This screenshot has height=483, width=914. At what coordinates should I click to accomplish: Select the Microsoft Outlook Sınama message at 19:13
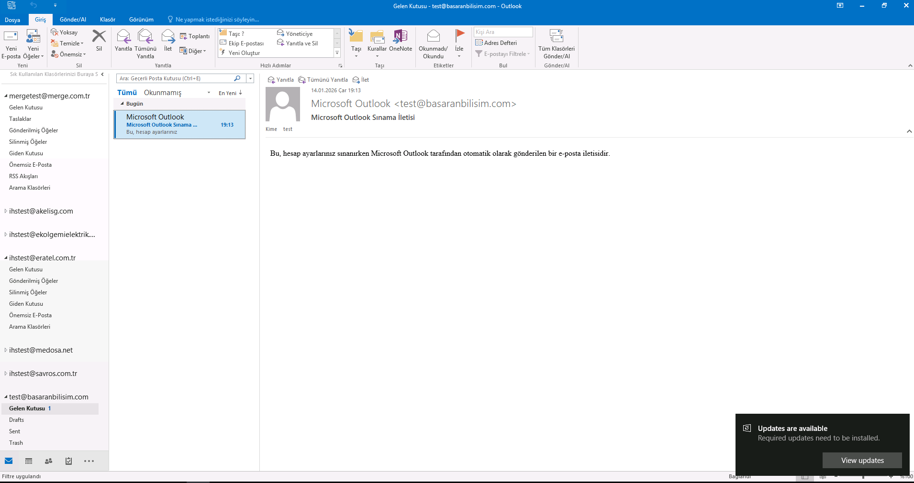(x=179, y=125)
